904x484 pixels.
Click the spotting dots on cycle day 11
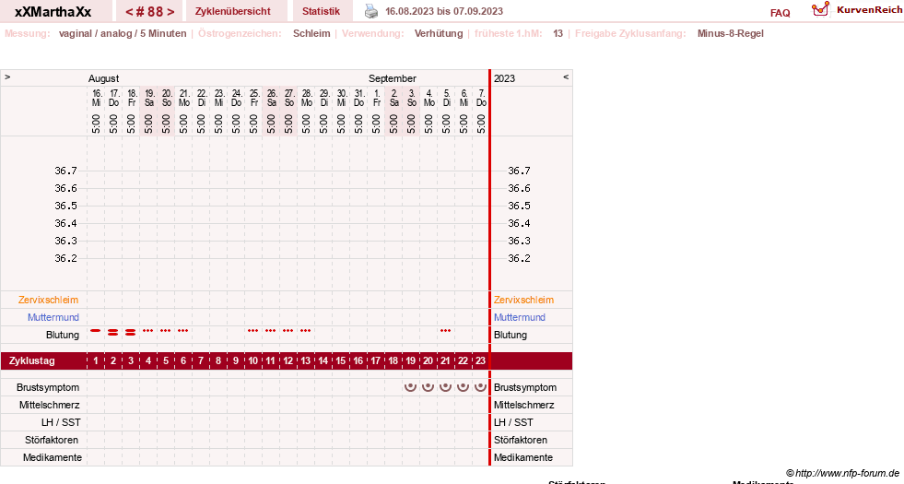270,331
